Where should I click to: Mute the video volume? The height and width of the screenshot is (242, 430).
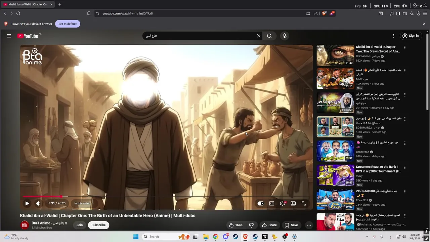[38, 203]
